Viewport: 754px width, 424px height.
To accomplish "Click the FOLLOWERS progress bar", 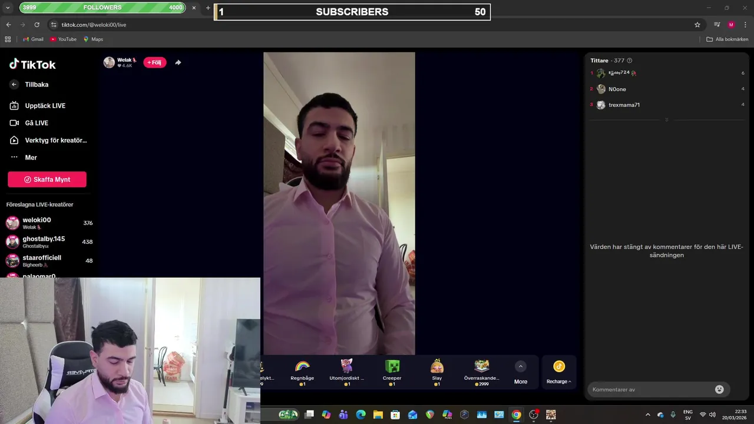I will point(102,8).
